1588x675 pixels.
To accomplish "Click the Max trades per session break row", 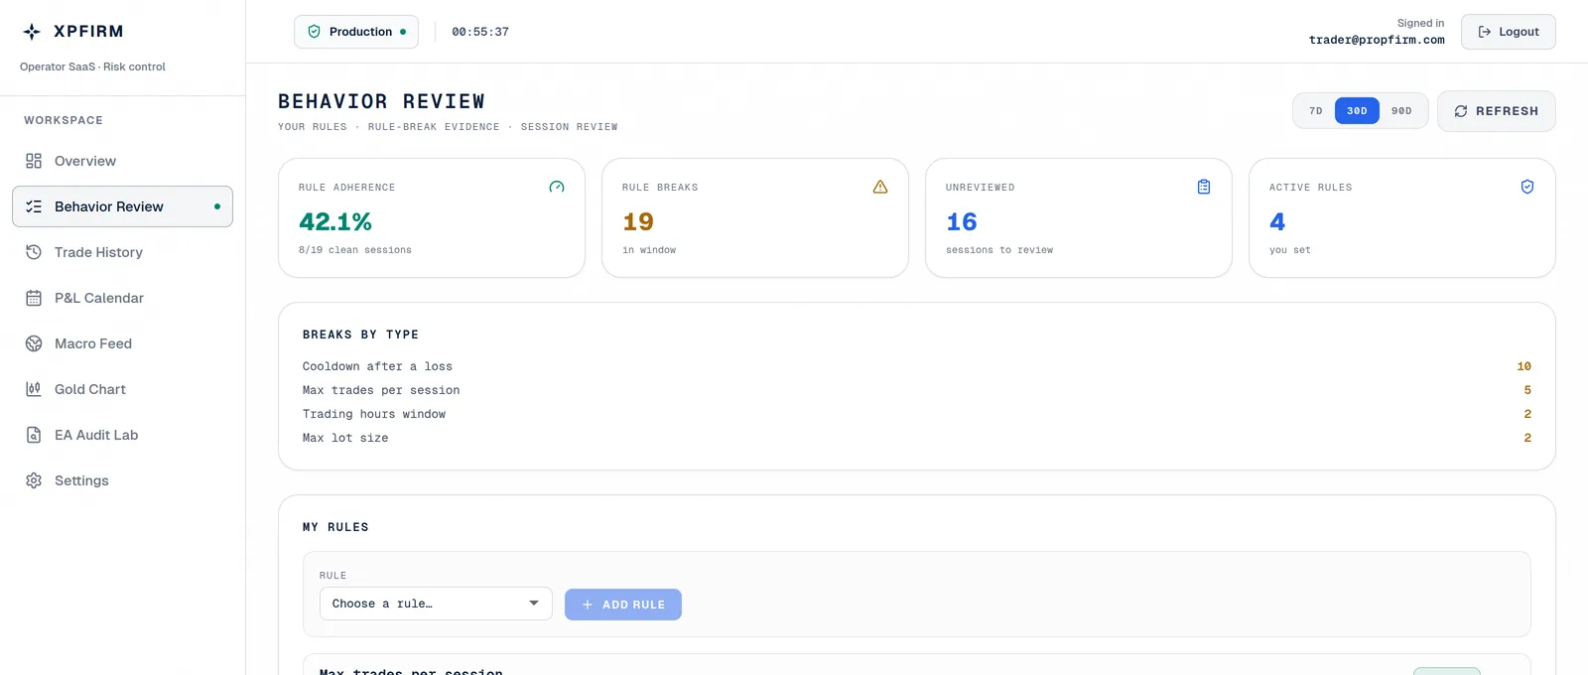I will point(917,390).
